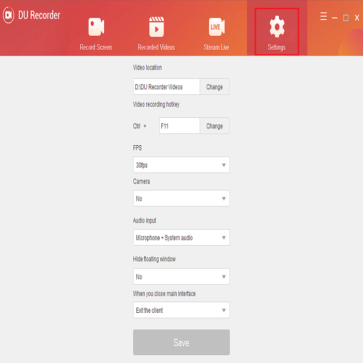Viewport: 363px width, 363px height.
Task: Switch to the Recorded Videos tab label
Action: pos(156,47)
